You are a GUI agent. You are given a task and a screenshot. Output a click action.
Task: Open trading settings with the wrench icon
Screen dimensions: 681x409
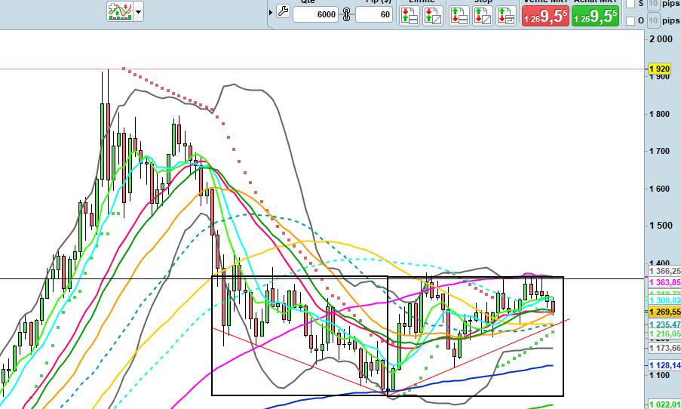pos(283,11)
